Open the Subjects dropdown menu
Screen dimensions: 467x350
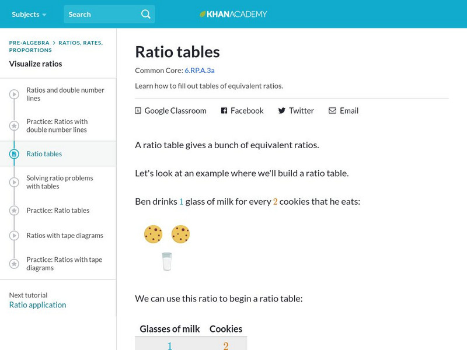(28, 14)
